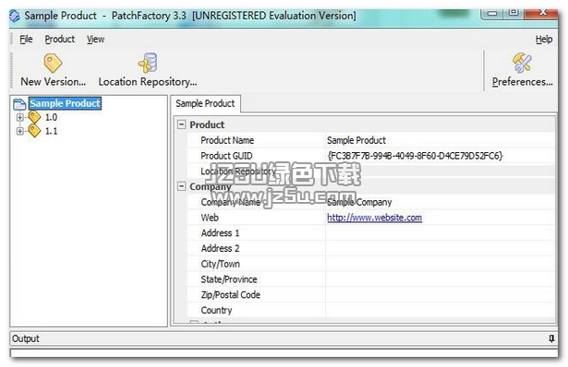Select the Zip/Postal Code property label
The height and width of the screenshot is (367, 568).
pos(231,295)
